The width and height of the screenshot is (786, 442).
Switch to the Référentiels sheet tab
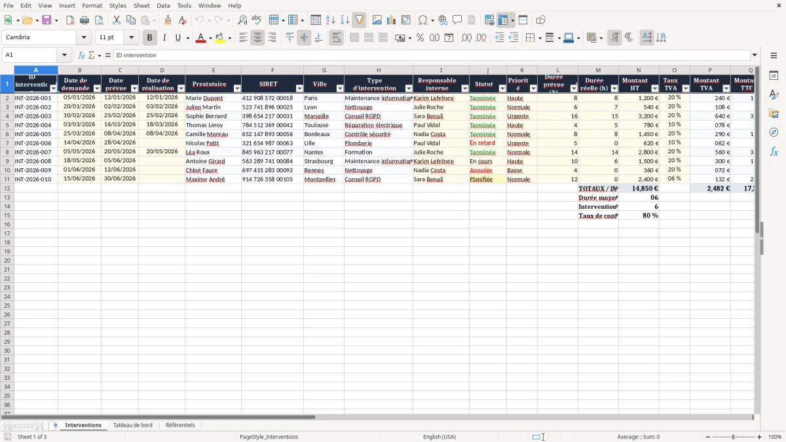pyautogui.click(x=180, y=426)
